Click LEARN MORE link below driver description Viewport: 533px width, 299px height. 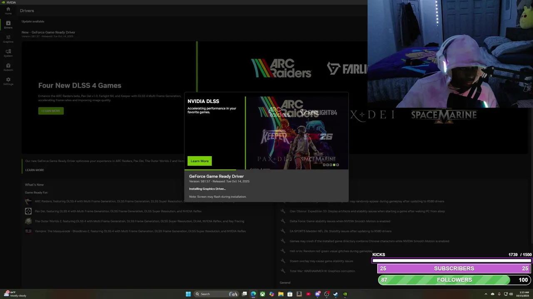[35, 170]
